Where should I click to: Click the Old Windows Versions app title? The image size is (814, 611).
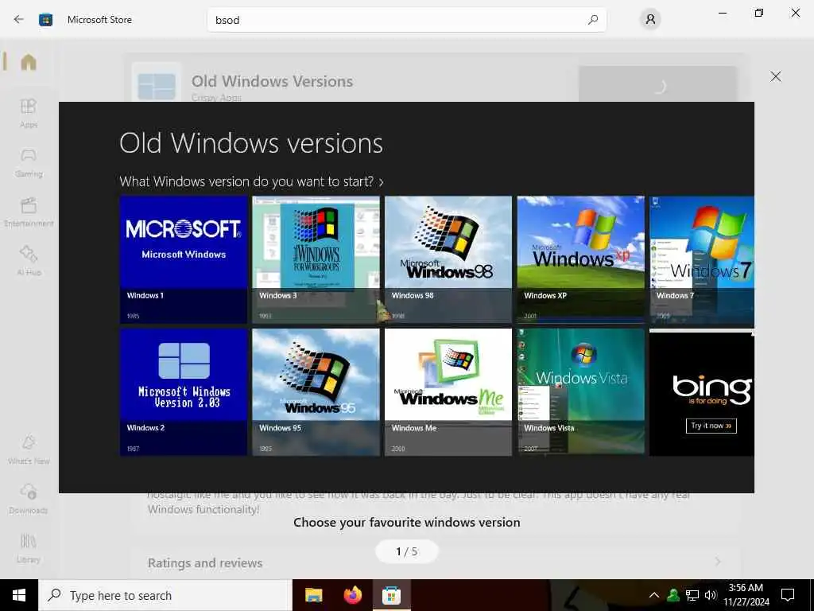pos(272,82)
